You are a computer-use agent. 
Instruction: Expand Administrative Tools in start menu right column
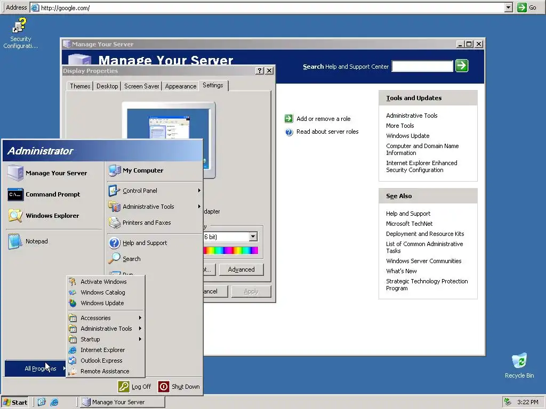[x=199, y=207]
